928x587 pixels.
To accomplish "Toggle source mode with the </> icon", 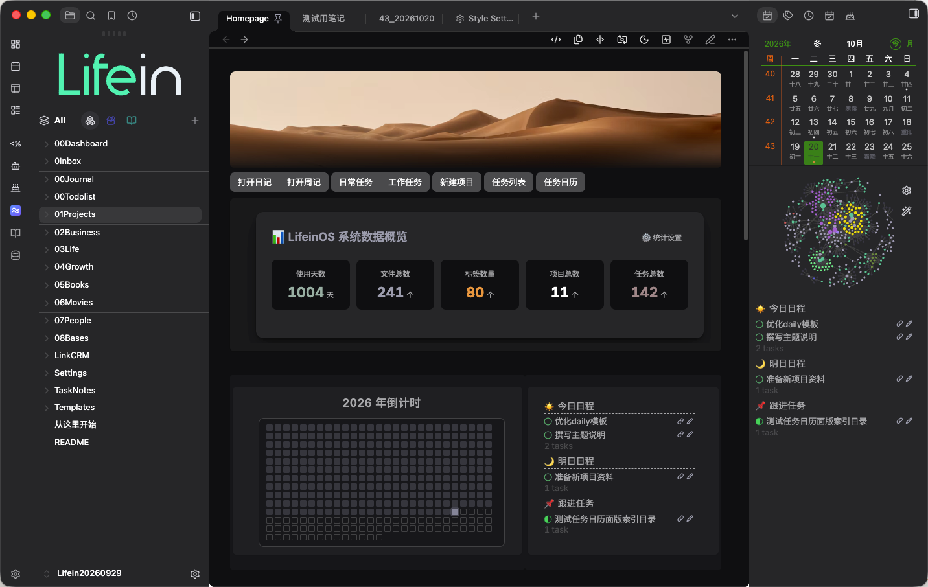I will [x=556, y=40].
